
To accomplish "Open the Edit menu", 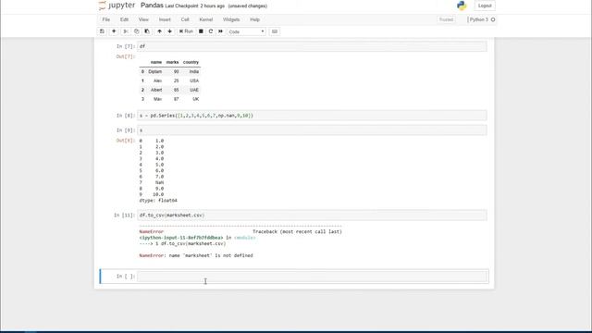I will 124,19.
